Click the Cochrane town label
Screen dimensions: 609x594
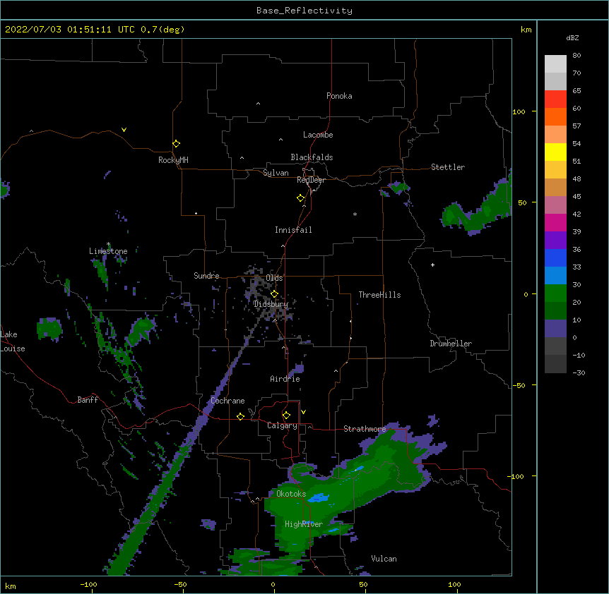(x=227, y=401)
